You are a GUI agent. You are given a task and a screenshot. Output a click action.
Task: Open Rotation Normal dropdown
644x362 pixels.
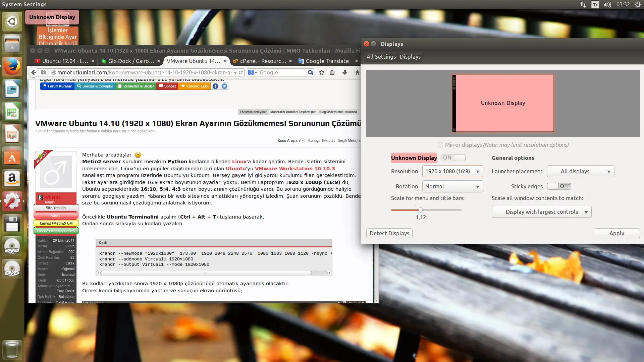[x=452, y=186]
